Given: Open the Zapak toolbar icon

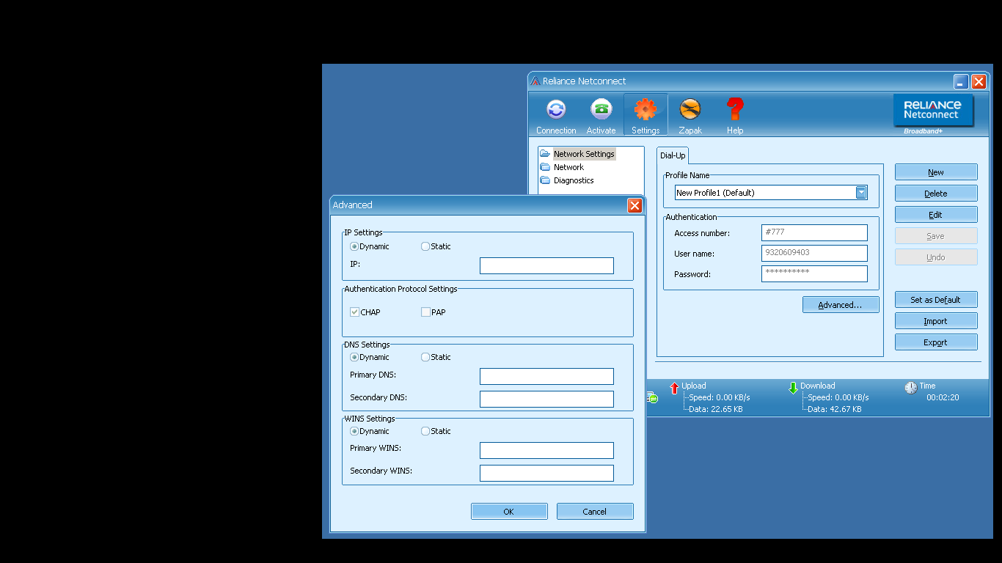Looking at the screenshot, I should click(x=690, y=110).
